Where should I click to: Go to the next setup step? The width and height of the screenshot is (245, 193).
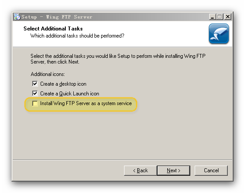[x=173, y=170]
